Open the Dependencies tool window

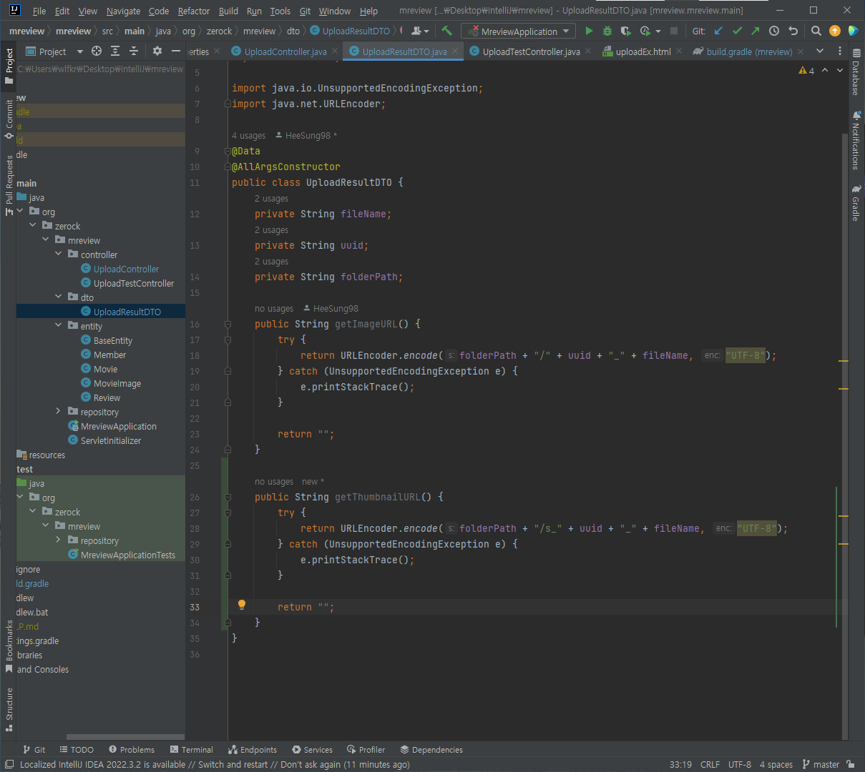pos(431,750)
